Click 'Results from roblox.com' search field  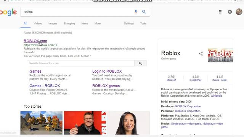(81, 63)
